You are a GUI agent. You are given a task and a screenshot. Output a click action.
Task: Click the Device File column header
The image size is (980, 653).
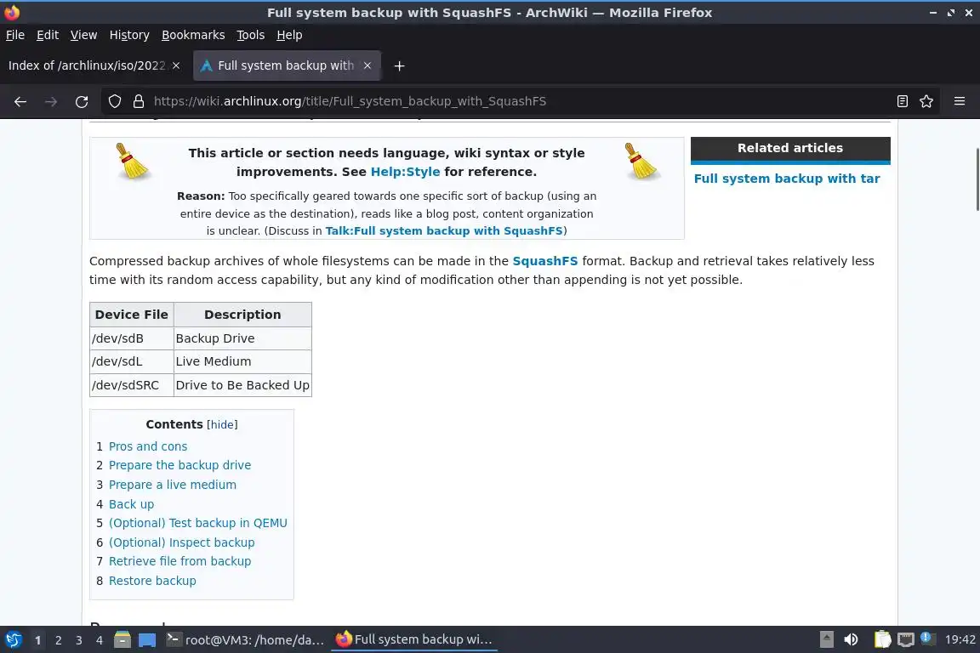tap(132, 315)
